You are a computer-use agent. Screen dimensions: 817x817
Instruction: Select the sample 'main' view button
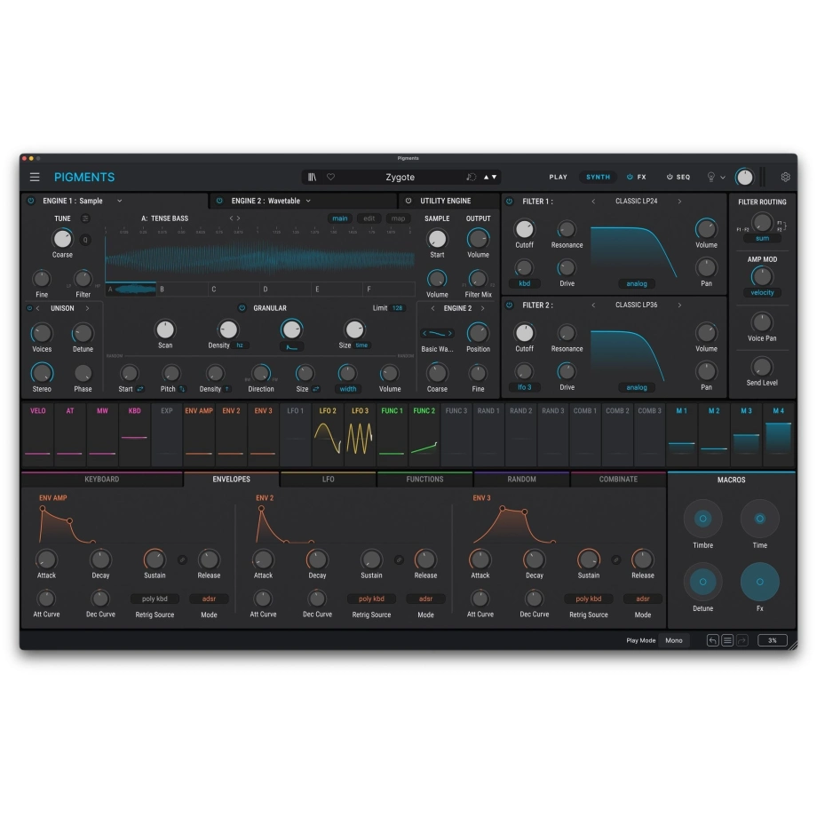pyautogui.click(x=340, y=218)
